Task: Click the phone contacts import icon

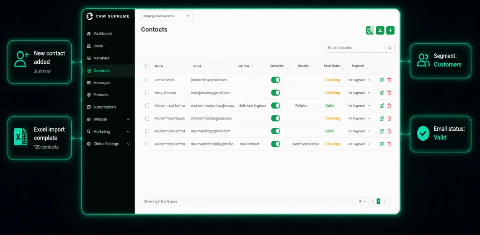Action: (370, 30)
